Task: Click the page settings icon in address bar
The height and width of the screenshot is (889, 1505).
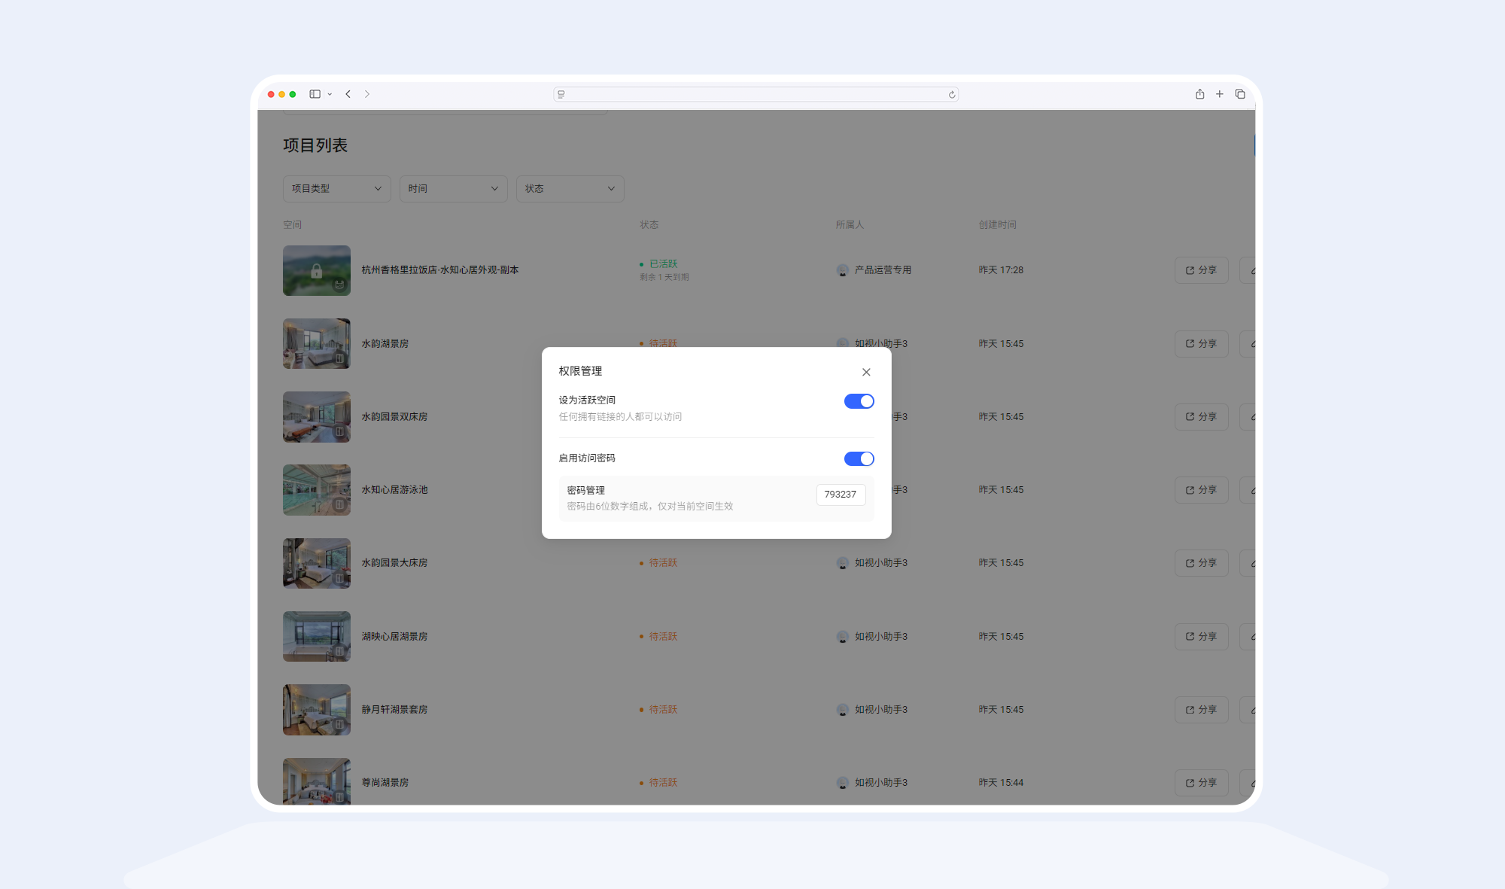Action: pos(561,95)
